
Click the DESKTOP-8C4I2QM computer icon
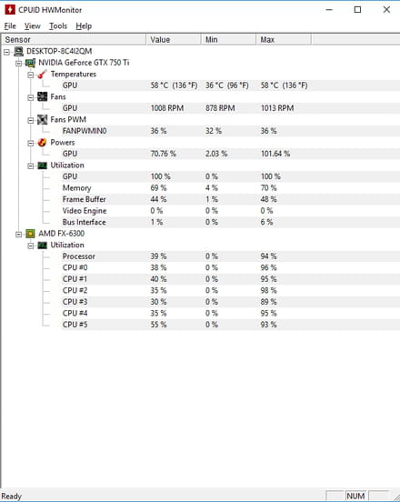[19, 51]
